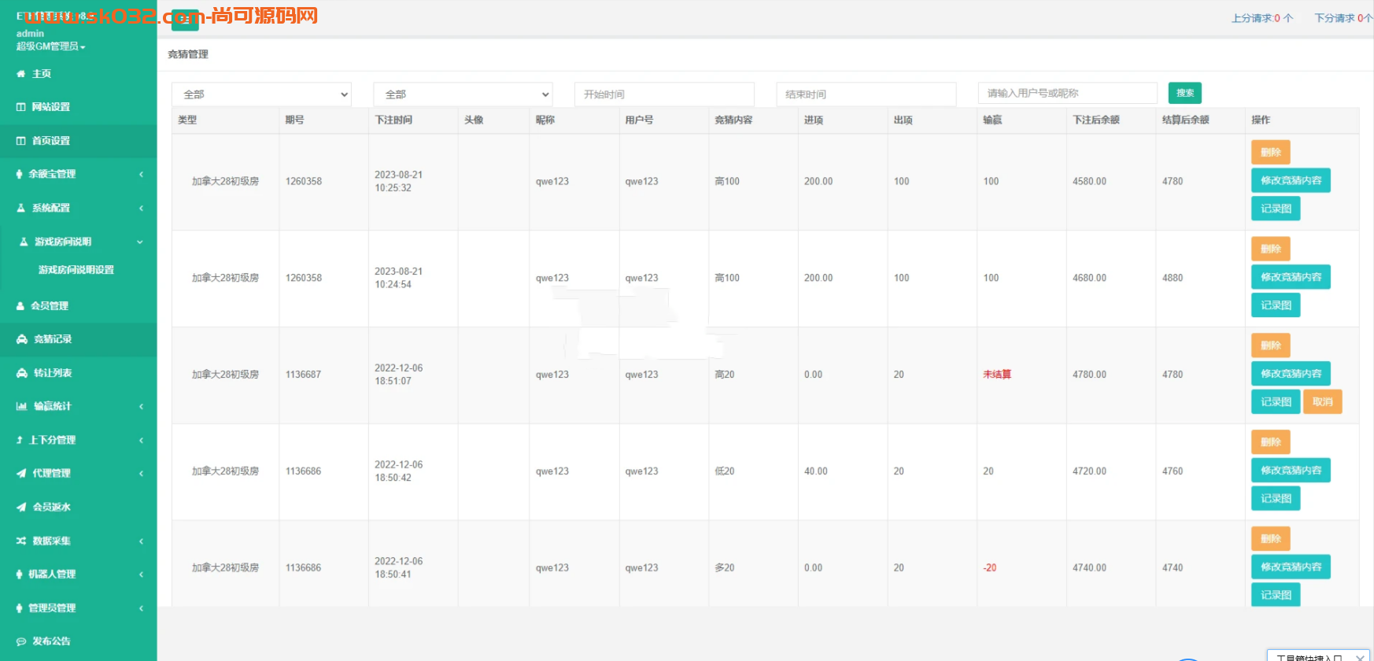Viewport: 1374px width, 661px height.
Task: Click 修改竞猜内容 for the 10:24:54 record
Action: pyautogui.click(x=1291, y=277)
